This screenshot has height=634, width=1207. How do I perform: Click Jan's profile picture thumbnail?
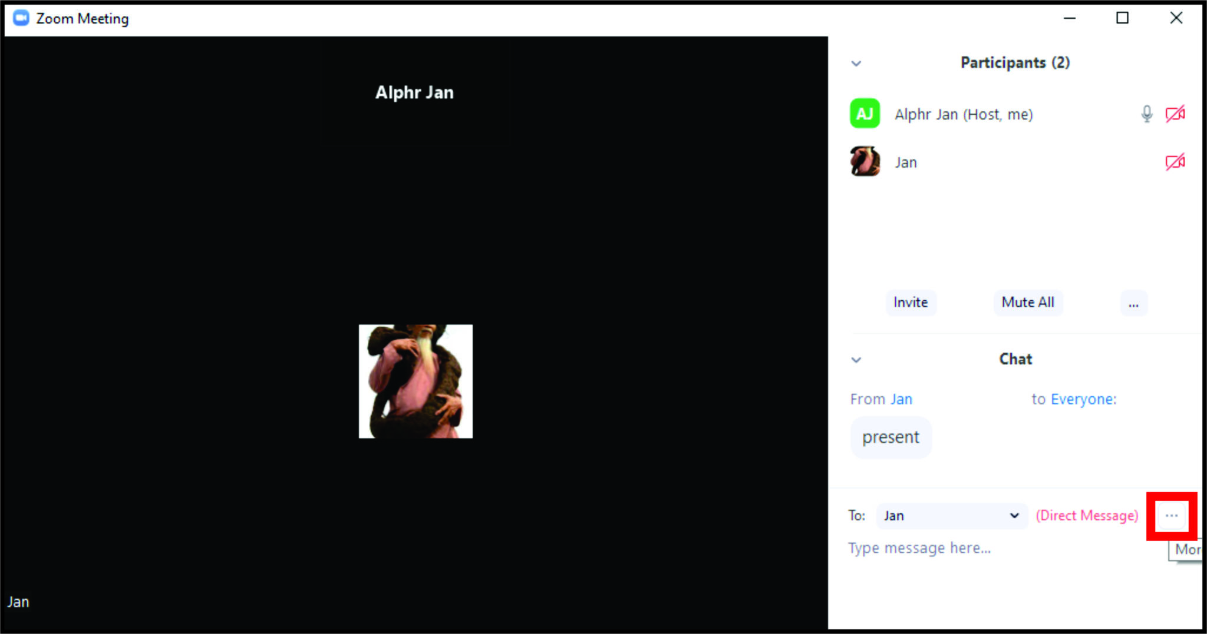(864, 162)
